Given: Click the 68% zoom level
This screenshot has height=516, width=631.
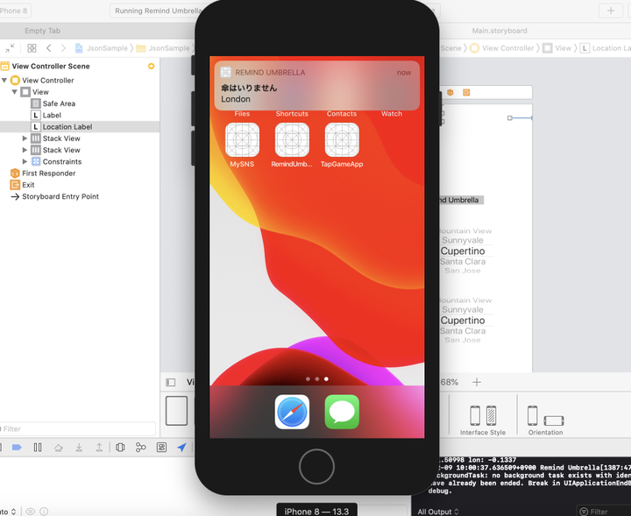Looking at the screenshot, I should tap(449, 382).
